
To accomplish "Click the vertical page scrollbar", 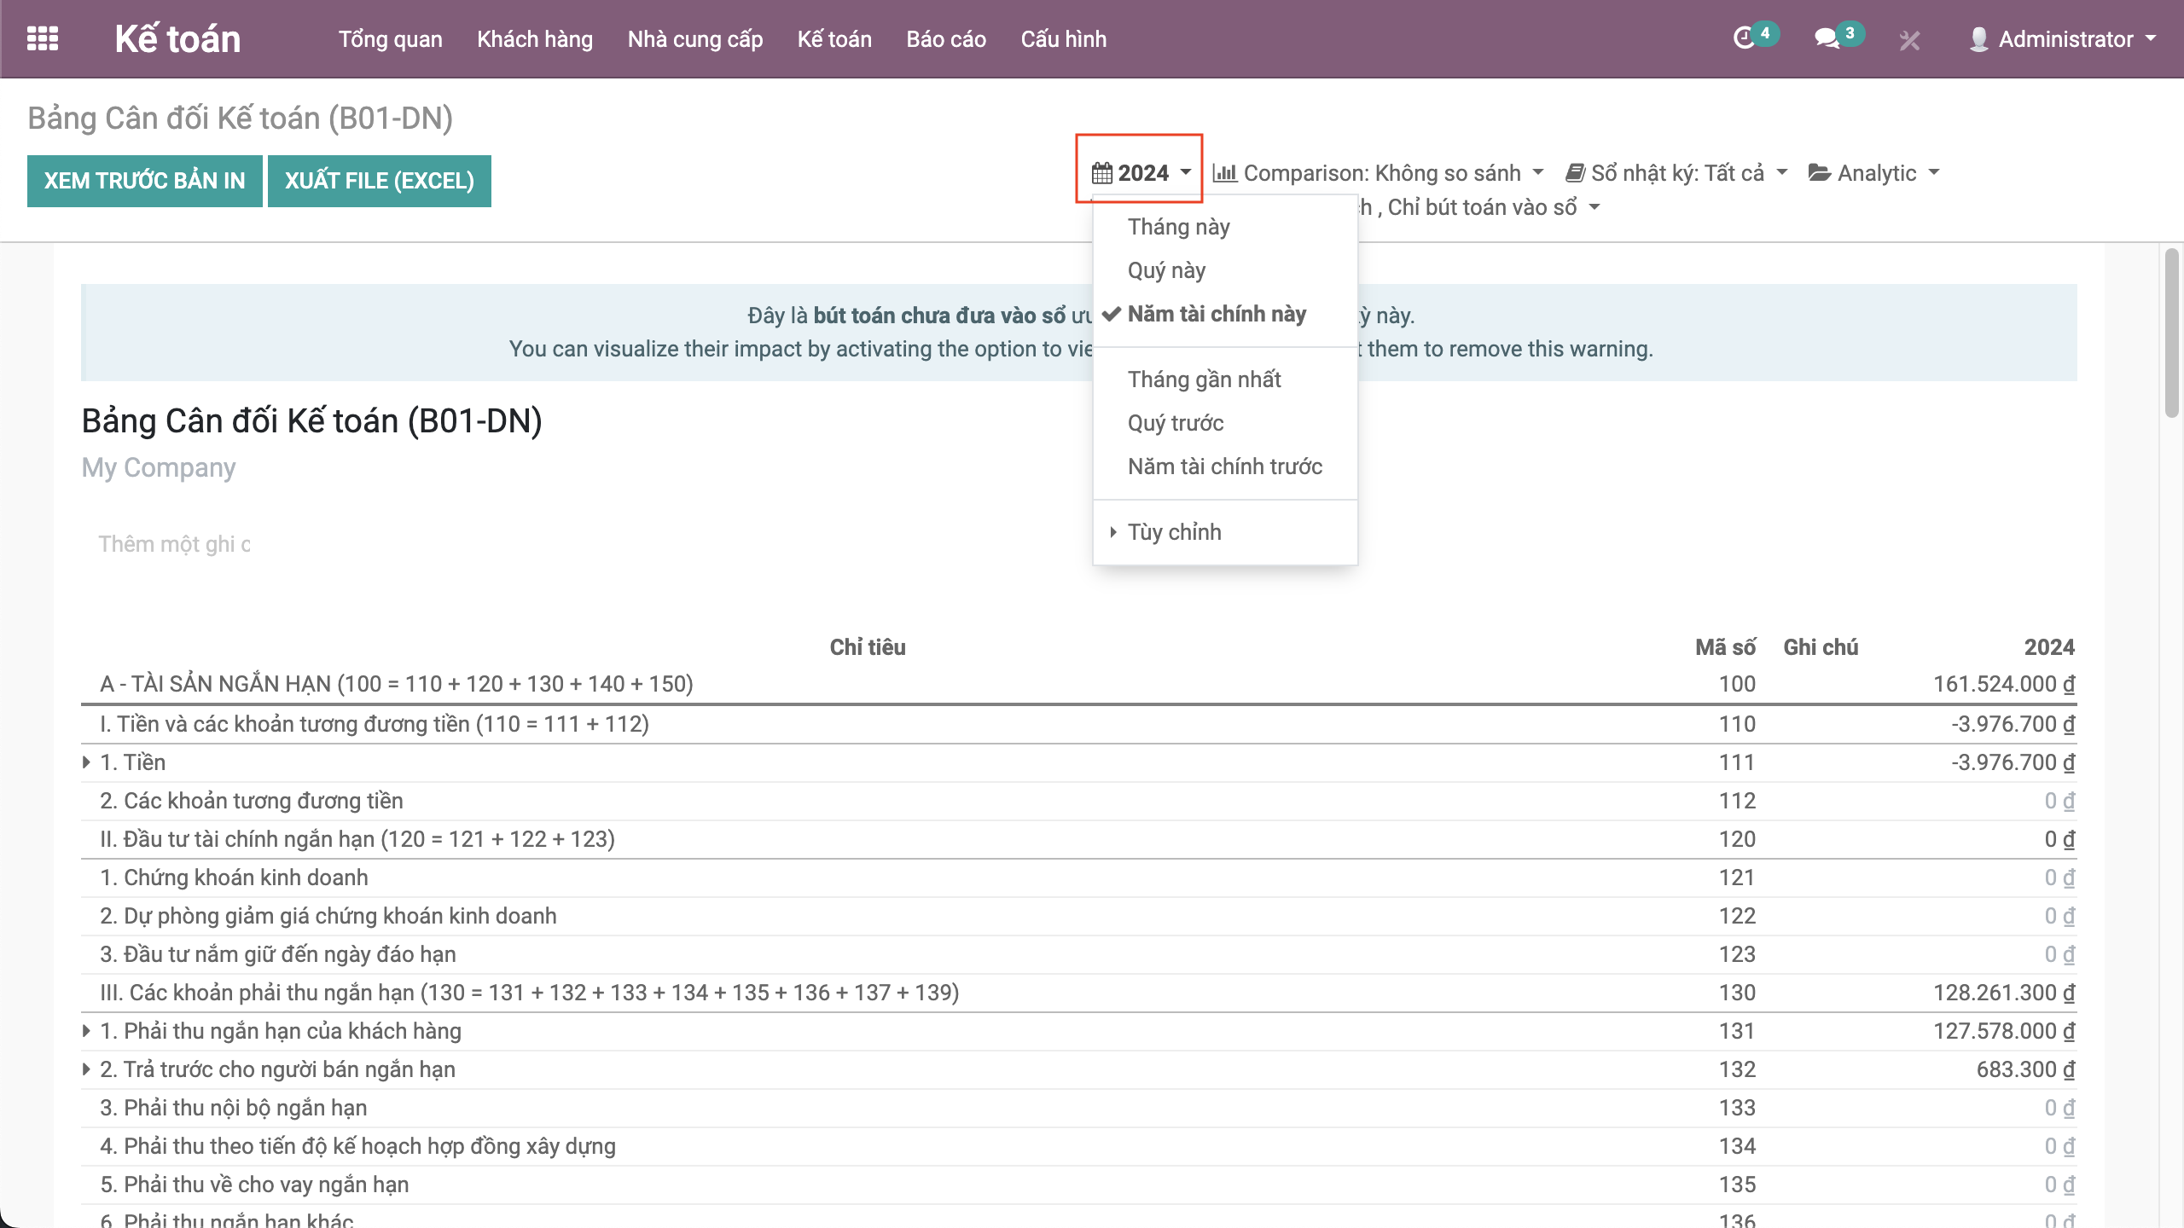I will pos(2171,333).
